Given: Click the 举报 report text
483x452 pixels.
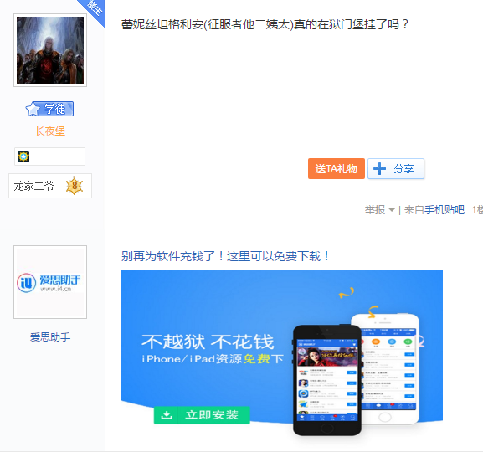Looking at the screenshot, I should tap(375, 210).
